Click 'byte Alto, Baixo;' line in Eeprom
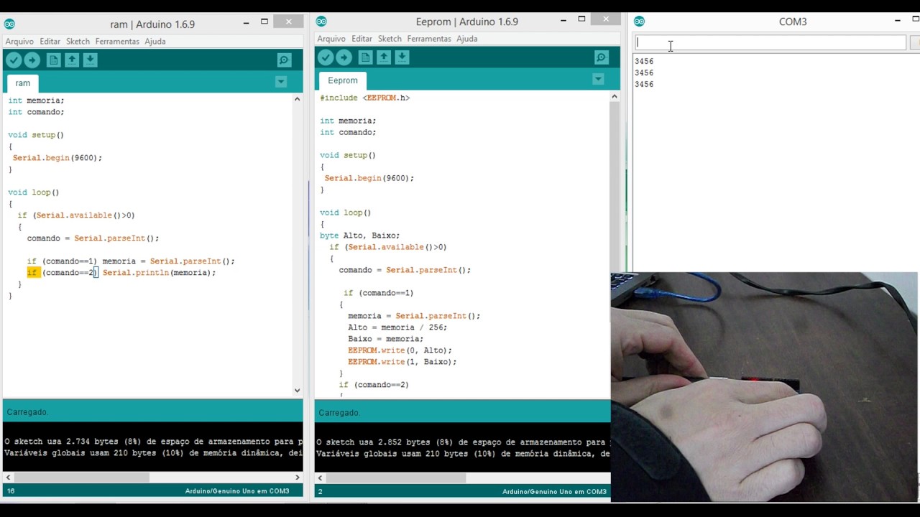This screenshot has height=517, width=920. coord(360,236)
